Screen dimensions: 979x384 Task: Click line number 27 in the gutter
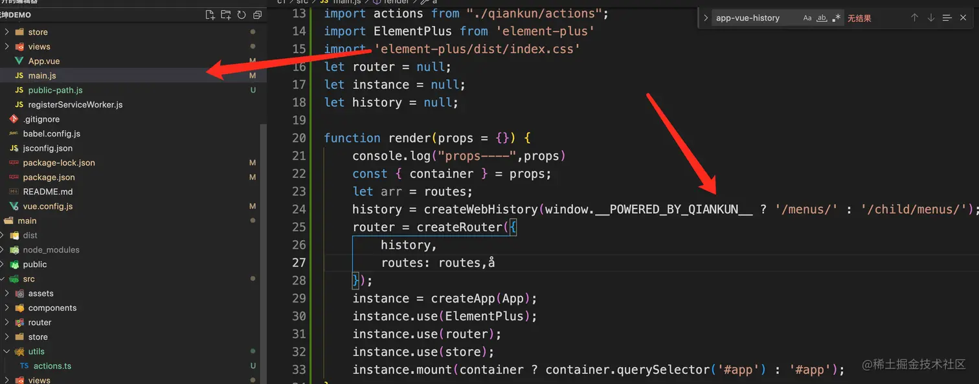click(x=298, y=263)
